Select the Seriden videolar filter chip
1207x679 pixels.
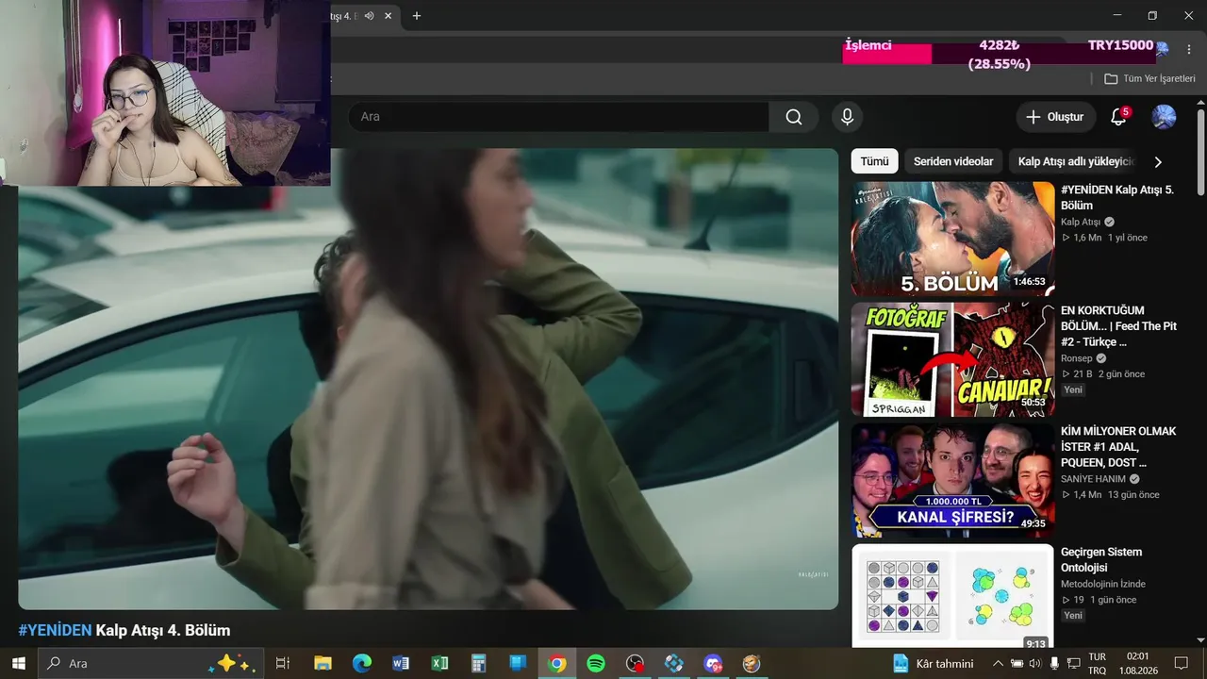point(953,161)
